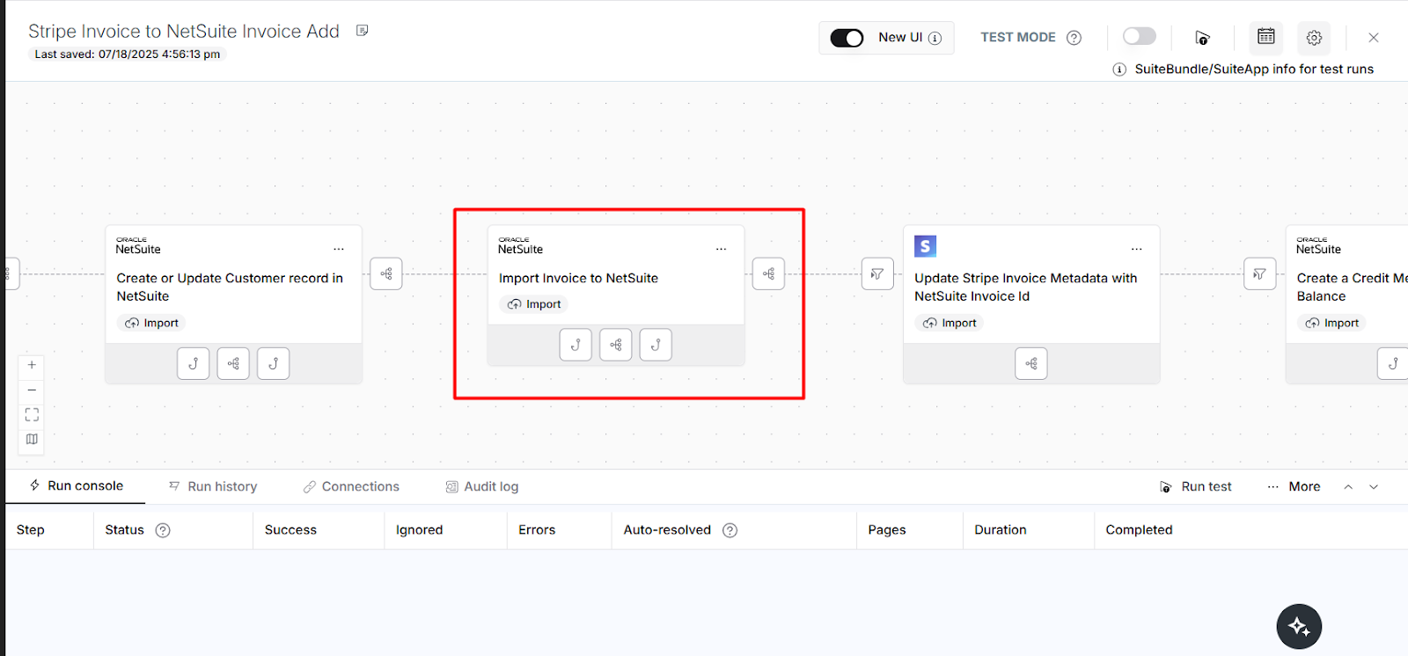1408x656 pixels.
Task: Click filter icon before Update Stripe Invoice card
Action: click(877, 273)
